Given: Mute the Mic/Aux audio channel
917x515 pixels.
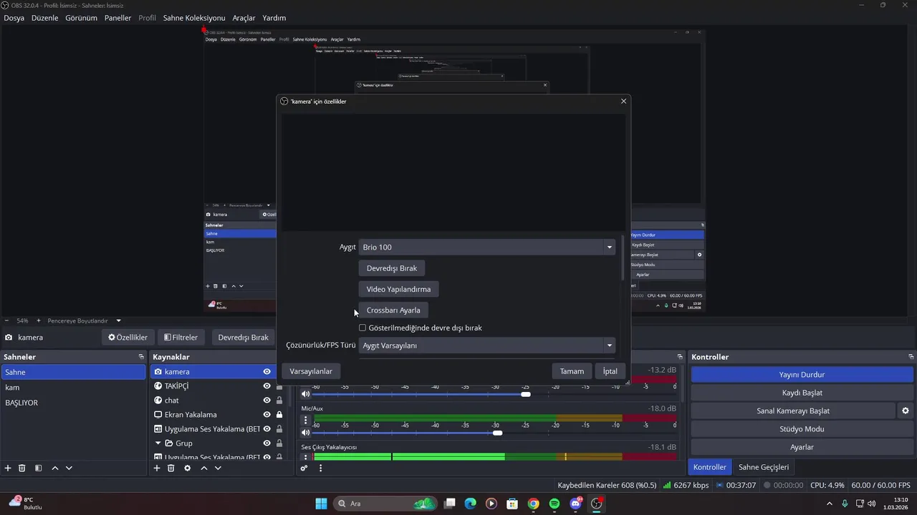Looking at the screenshot, I should (306, 432).
